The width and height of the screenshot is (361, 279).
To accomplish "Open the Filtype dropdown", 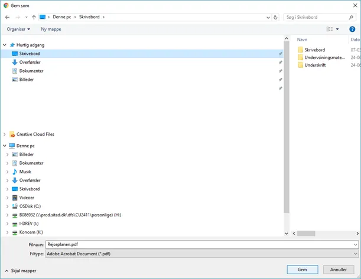I will tap(355, 253).
